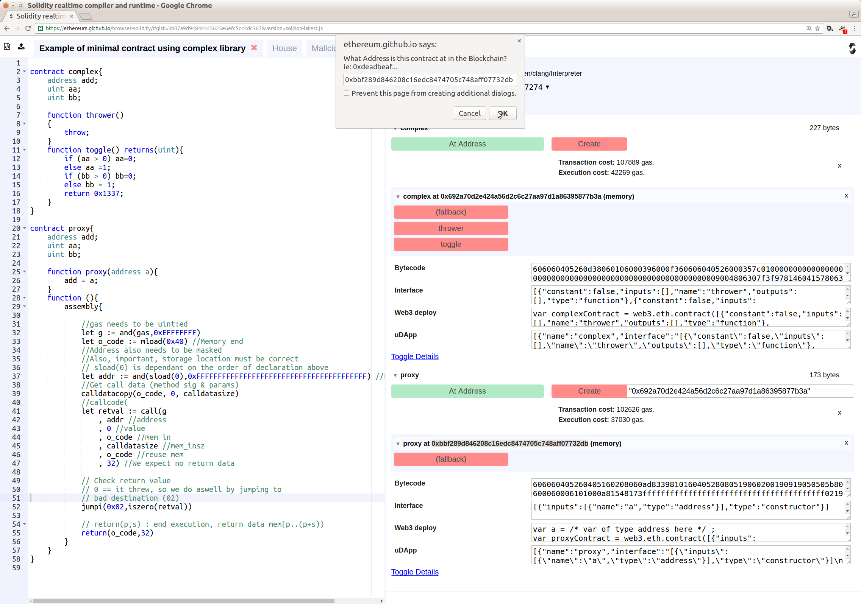This screenshot has width=861, height=604.
Task: Fold the contract proxy code at line 20
Action: (25, 228)
